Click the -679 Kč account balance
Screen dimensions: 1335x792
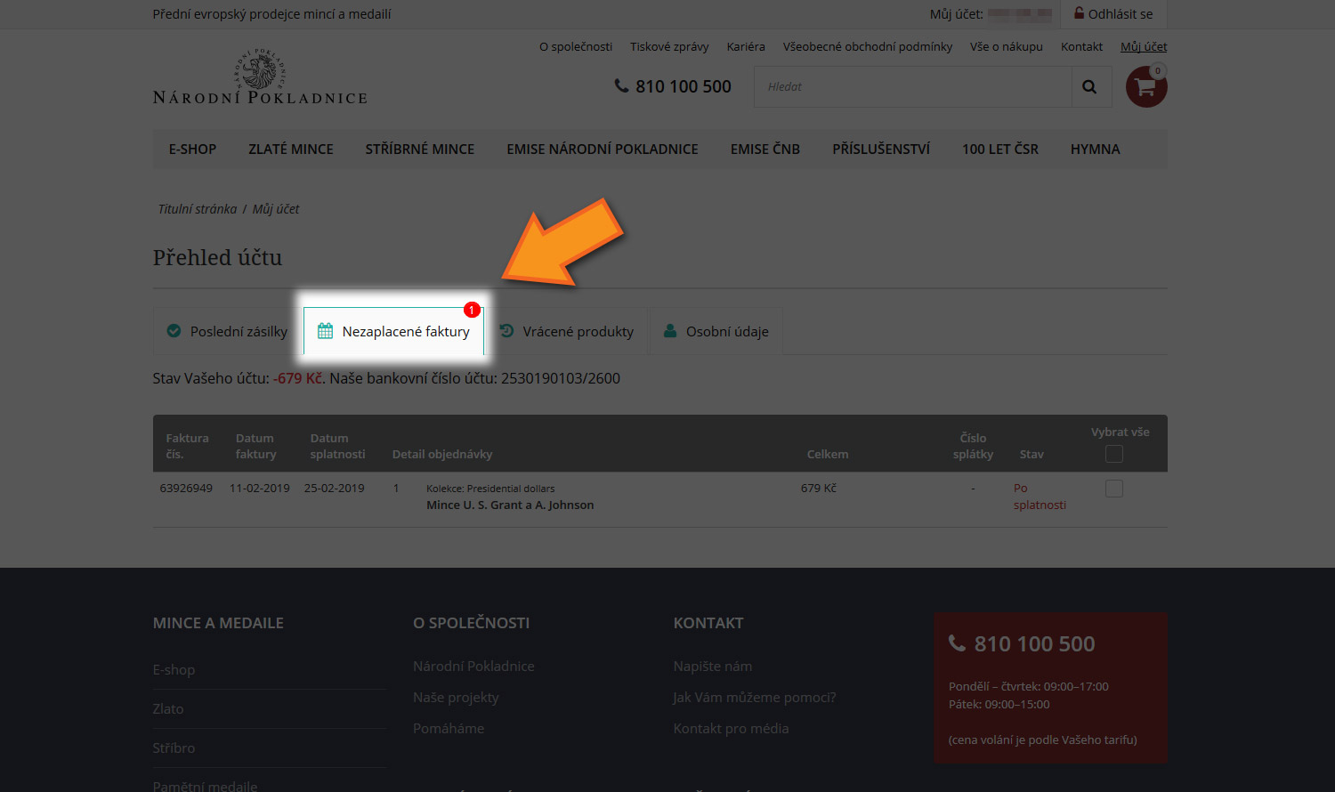pos(299,378)
